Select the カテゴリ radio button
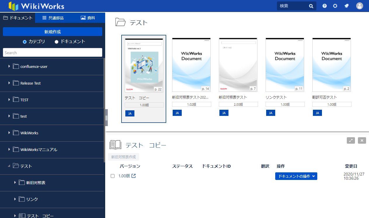 pos(25,42)
